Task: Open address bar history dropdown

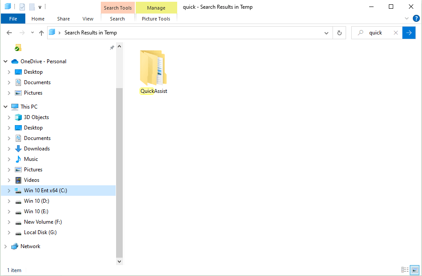Action: [x=326, y=33]
